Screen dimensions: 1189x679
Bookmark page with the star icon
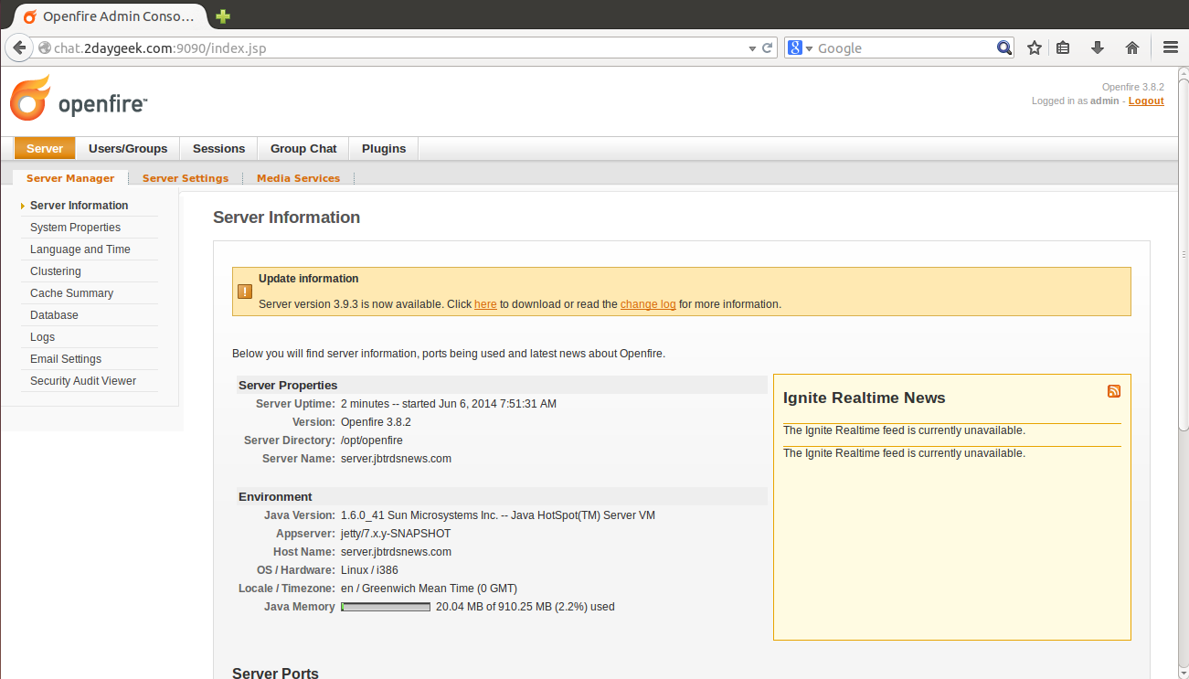pyautogui.click(x=1035, y=48)
